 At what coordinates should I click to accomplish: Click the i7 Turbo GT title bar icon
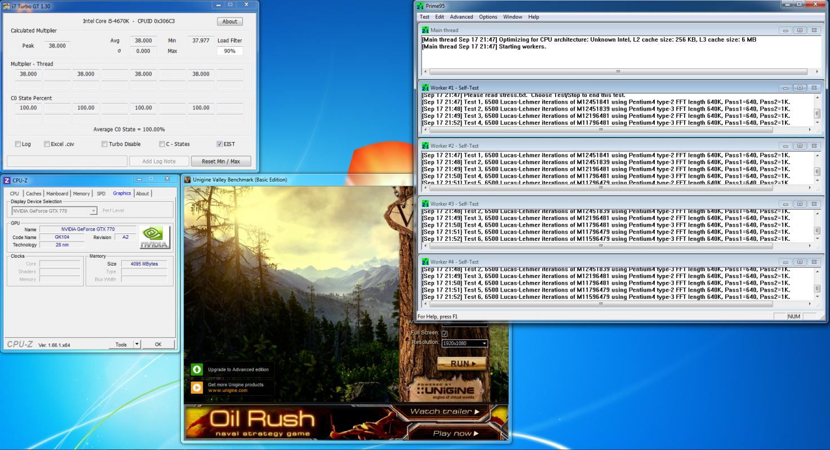pos(7,5)
